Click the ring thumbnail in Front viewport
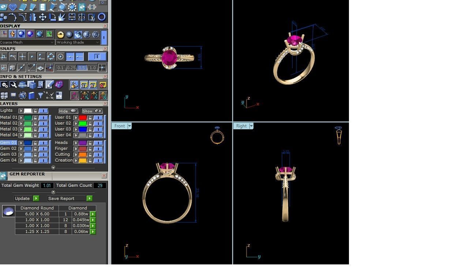 [x=217, y=135]
